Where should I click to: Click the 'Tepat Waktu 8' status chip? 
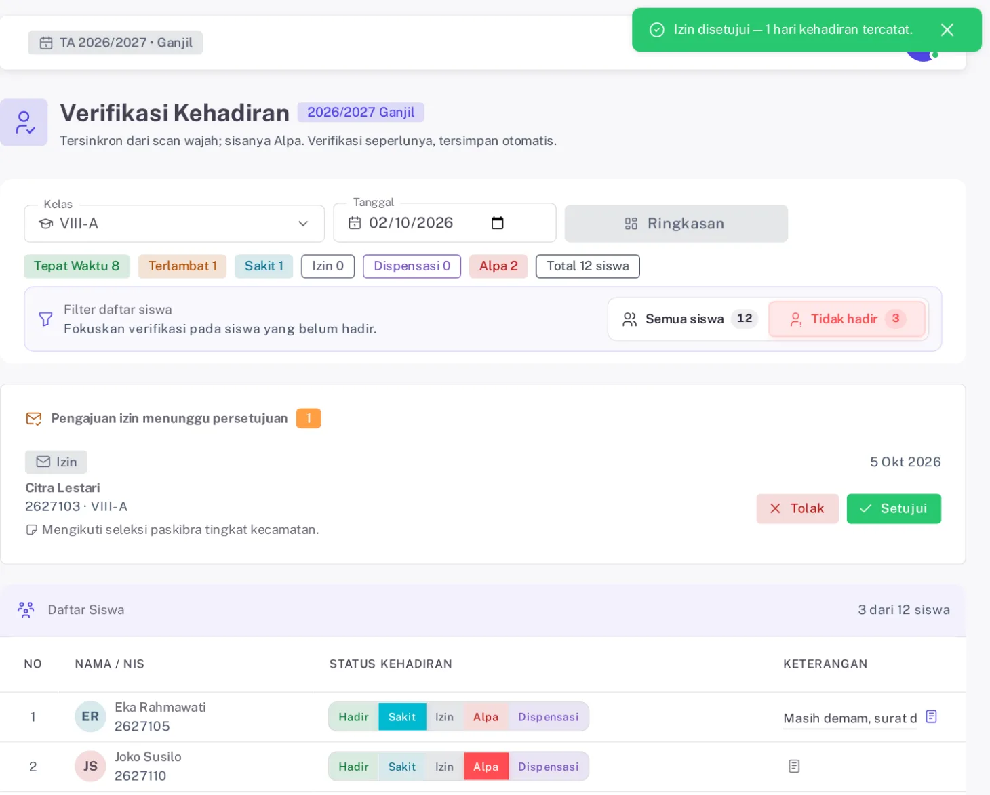point(77,266)
